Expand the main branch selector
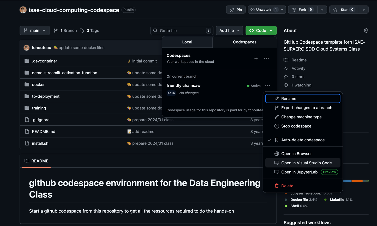This screenshot has width=377, height=226. (x=34, y=31)
